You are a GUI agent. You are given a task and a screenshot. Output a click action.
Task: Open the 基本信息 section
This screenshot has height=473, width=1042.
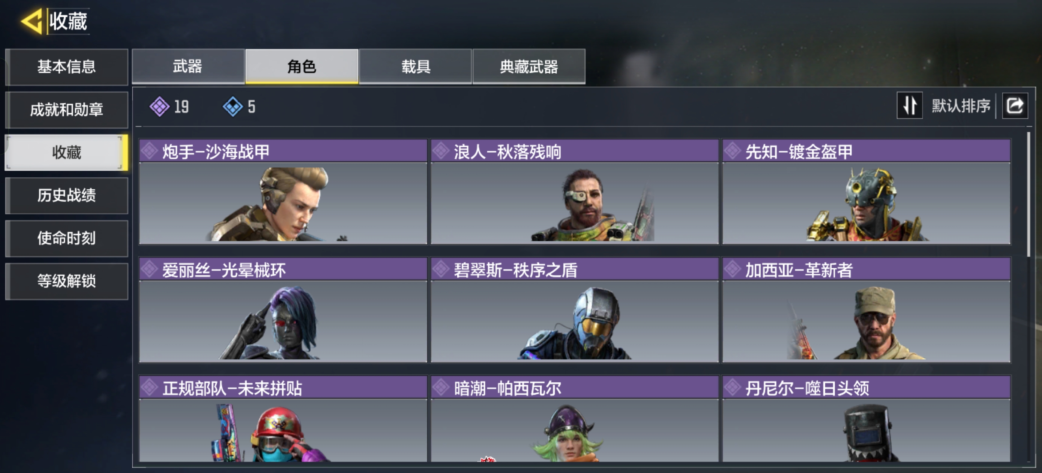67,67
